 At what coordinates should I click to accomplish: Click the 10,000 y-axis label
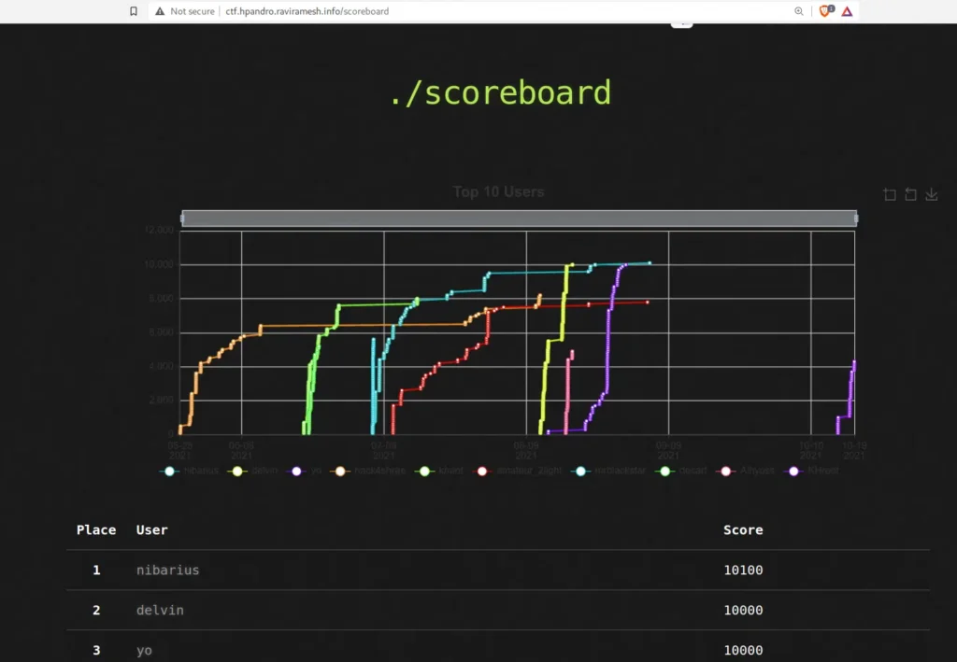pyautogui.click(x=159, y=264)
